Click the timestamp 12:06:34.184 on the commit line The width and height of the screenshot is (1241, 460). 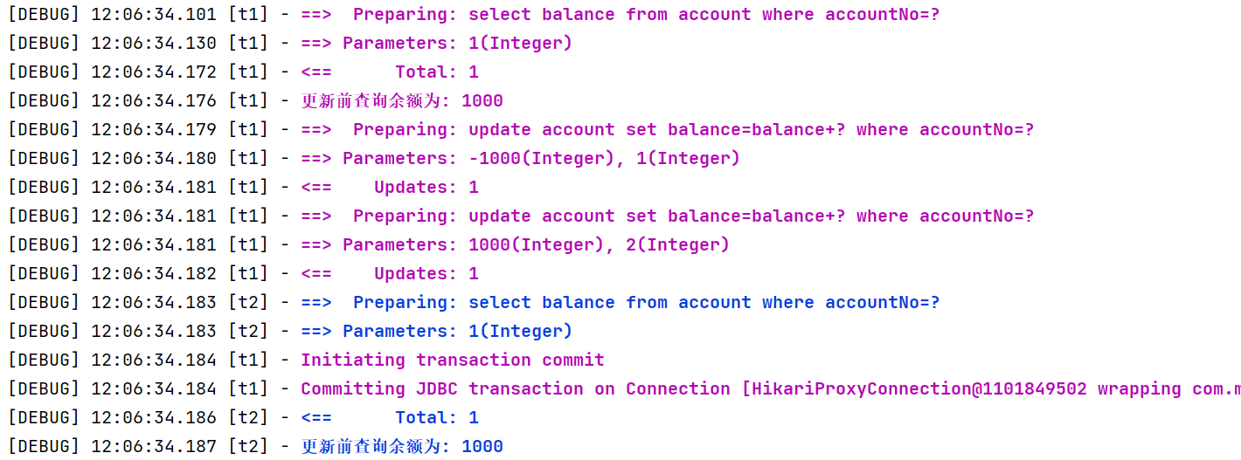[154, 360]
